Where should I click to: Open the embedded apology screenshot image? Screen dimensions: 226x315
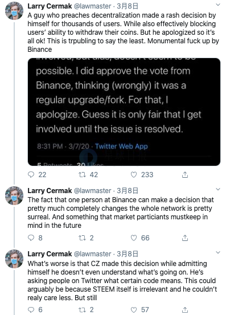click(x=124, y=112)
